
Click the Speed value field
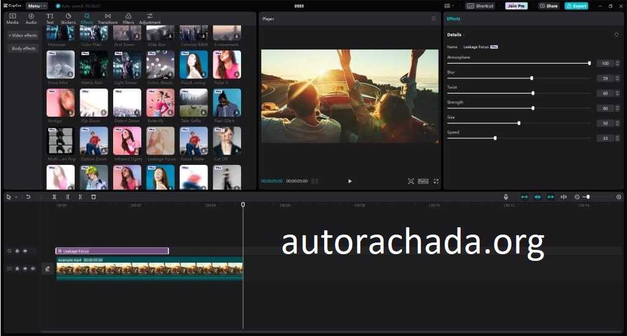[x=605, y=138]
